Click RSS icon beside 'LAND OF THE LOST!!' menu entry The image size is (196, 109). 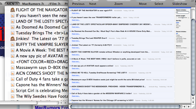point(13,21)
